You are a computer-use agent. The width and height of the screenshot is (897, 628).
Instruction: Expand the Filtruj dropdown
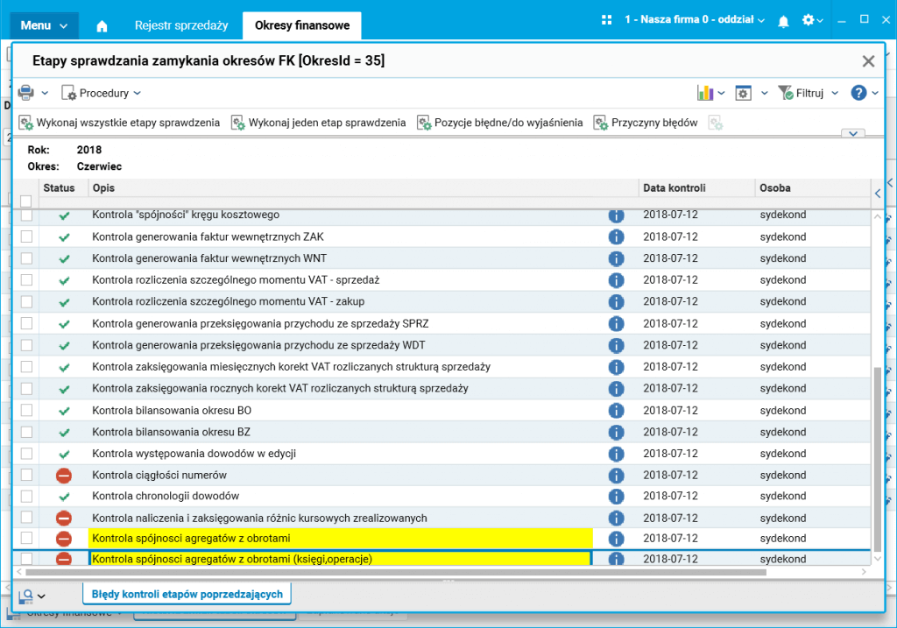tap(809, 93)
